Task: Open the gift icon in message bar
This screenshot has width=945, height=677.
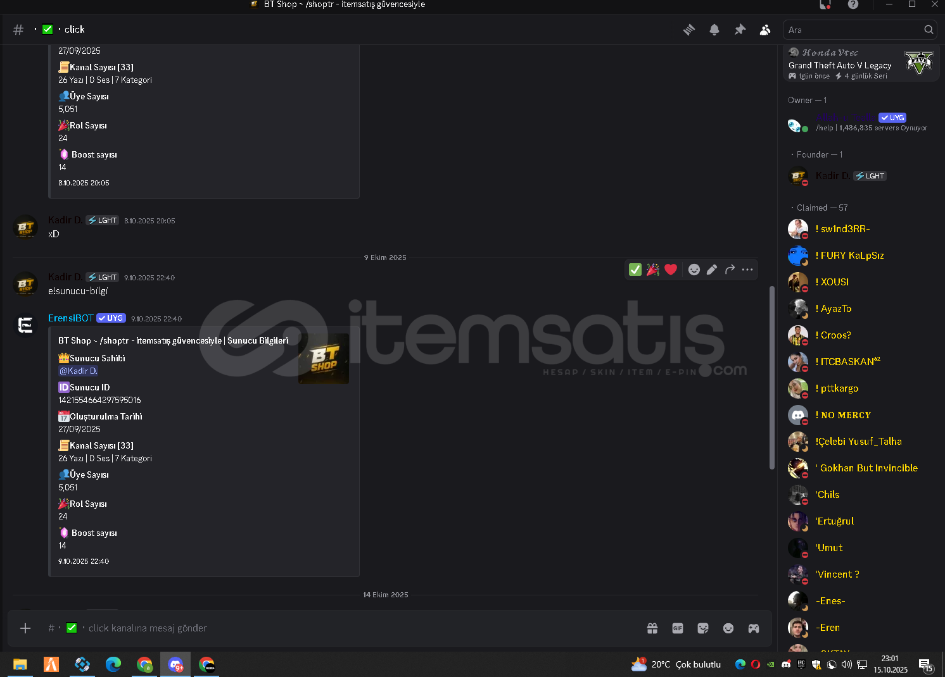Action: [652, 628]
